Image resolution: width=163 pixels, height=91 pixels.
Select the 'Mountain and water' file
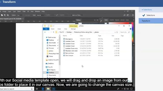coord(71,51)
